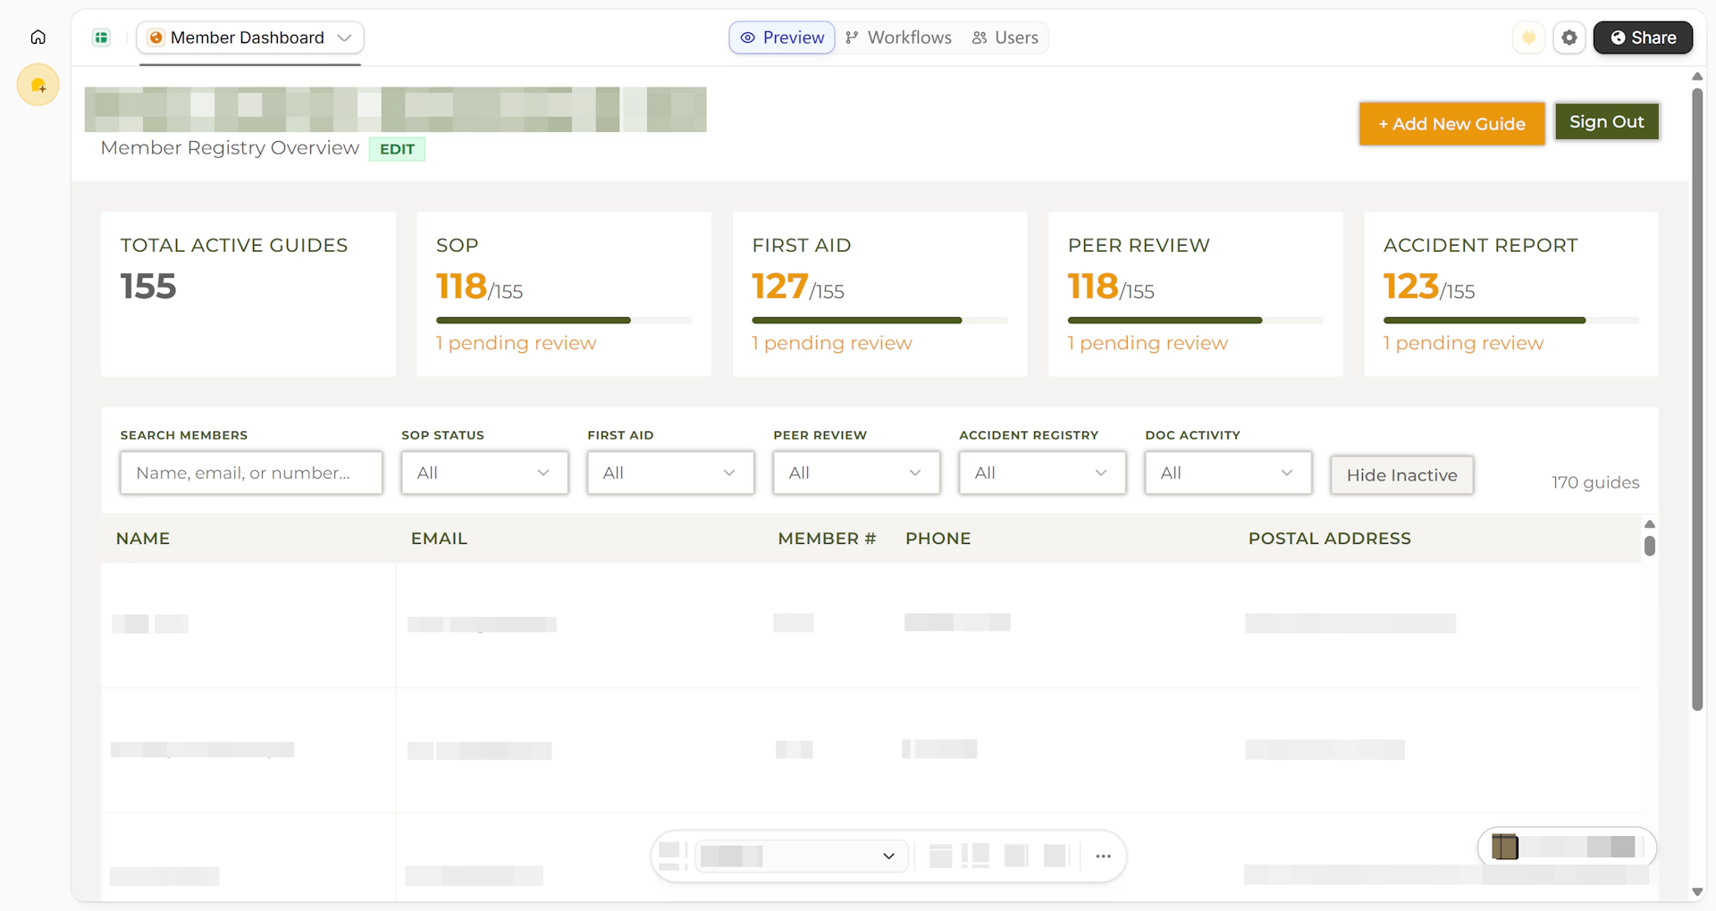Toggle the Hide Inactive button
Image resolution: width=1716 pixels, height=911 pixels.
coord(1401,475)
